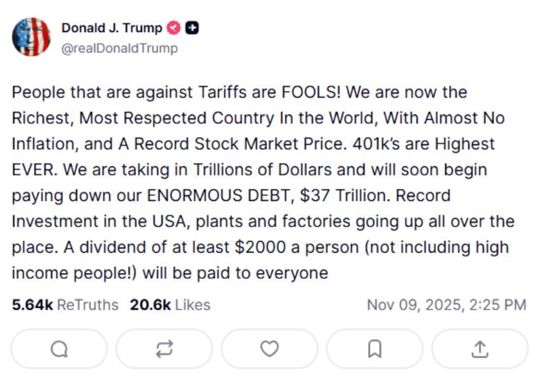View the 5.64k ReTruths list
This screenshot has height=381, width=540.
pyautogui.click(x=64, y=304)
